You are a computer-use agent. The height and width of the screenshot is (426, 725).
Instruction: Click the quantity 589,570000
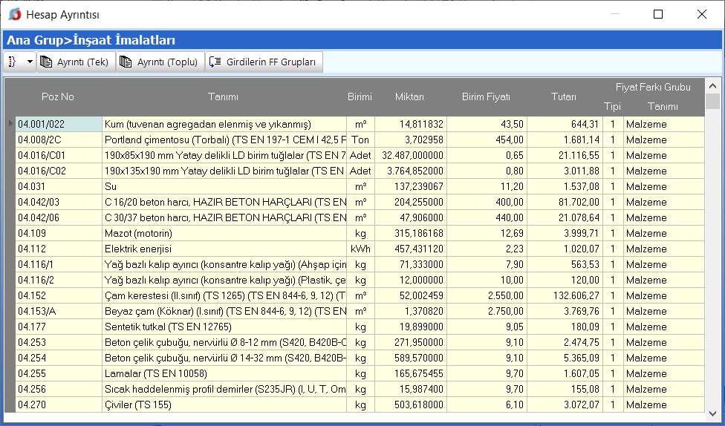[x=411, y=358]
